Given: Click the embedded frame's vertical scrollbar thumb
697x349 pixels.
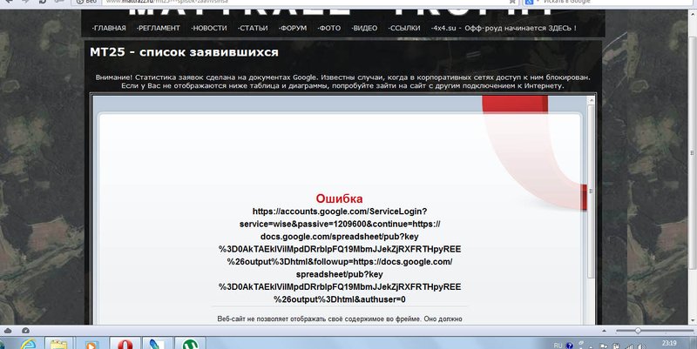Looking at the screenshot, I should 591,191.
